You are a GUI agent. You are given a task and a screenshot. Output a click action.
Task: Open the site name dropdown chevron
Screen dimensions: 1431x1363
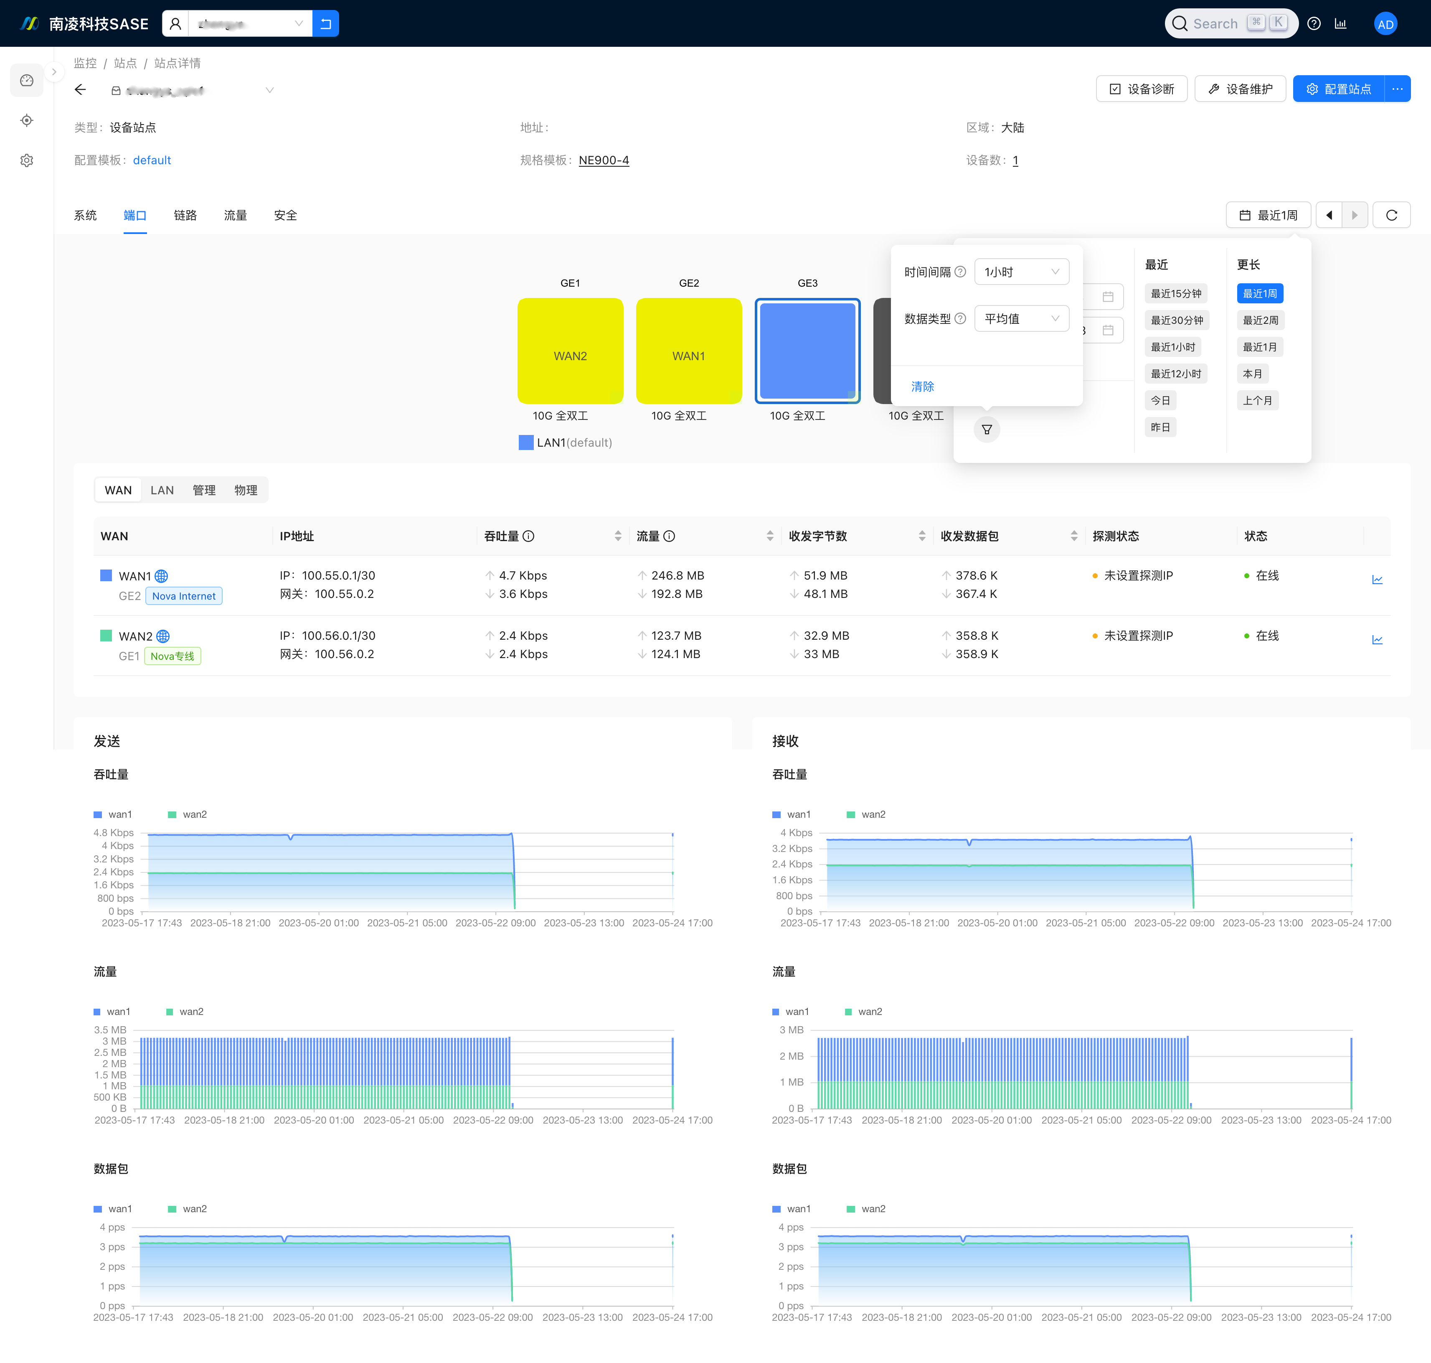pyautogui.click(x=269, y=90)
